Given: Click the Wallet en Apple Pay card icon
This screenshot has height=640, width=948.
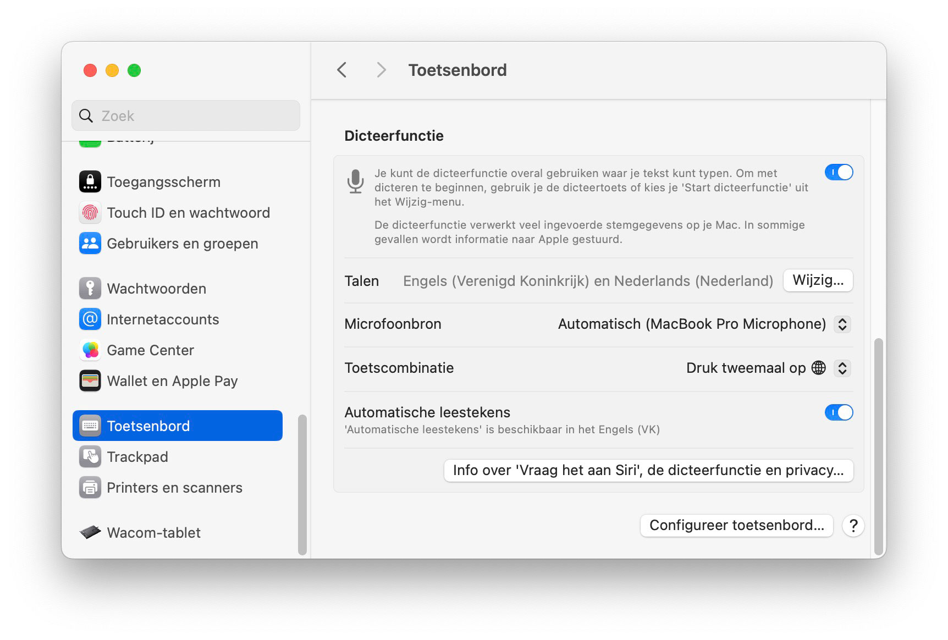Looking at the screenshot, I should pos(90,380).
